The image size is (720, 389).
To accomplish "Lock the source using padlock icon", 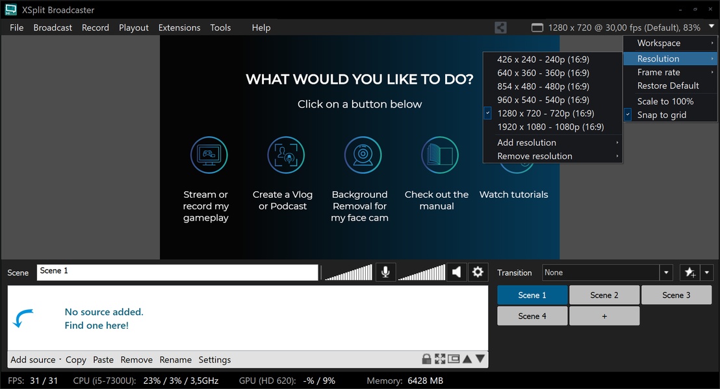I will [x=427, y=359].
